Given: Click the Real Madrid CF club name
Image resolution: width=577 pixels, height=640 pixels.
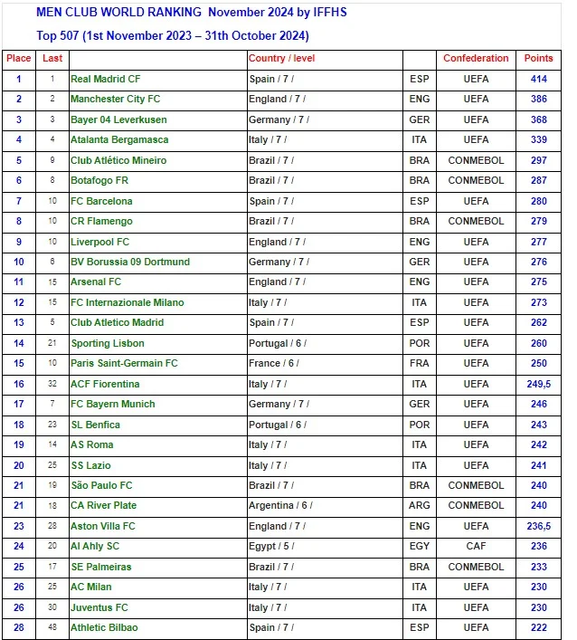Looking at the screenshot, I should pyautogui.click(x=105, y=79).
